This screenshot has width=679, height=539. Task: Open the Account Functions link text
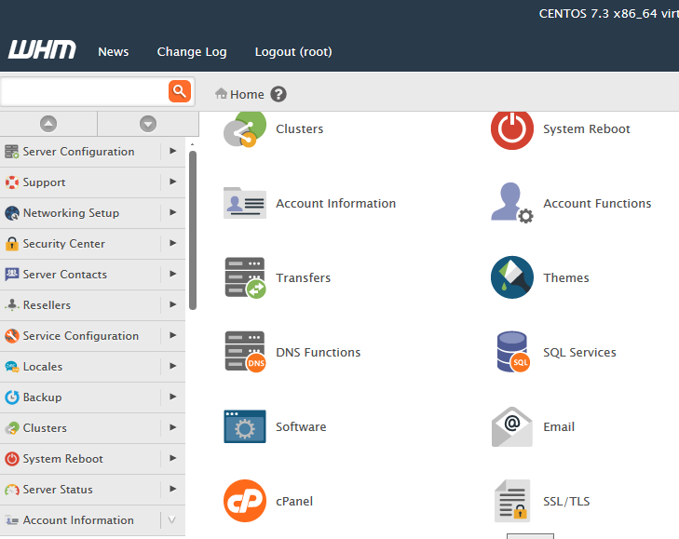coord(597,203)
